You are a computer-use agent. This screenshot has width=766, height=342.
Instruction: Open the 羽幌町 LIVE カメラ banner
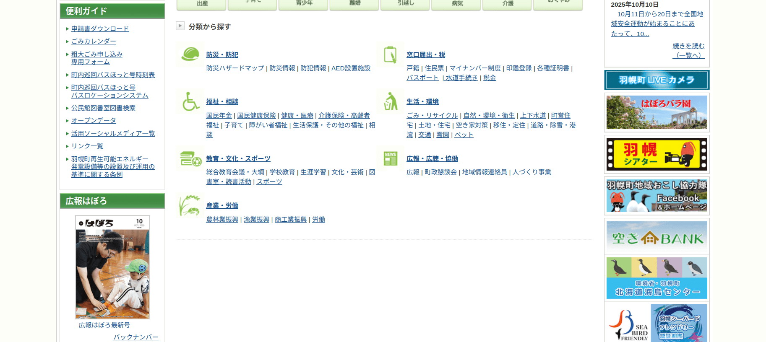657,80
